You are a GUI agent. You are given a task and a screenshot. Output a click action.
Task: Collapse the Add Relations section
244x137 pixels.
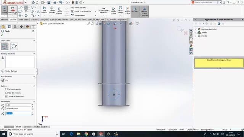point(34,76)
